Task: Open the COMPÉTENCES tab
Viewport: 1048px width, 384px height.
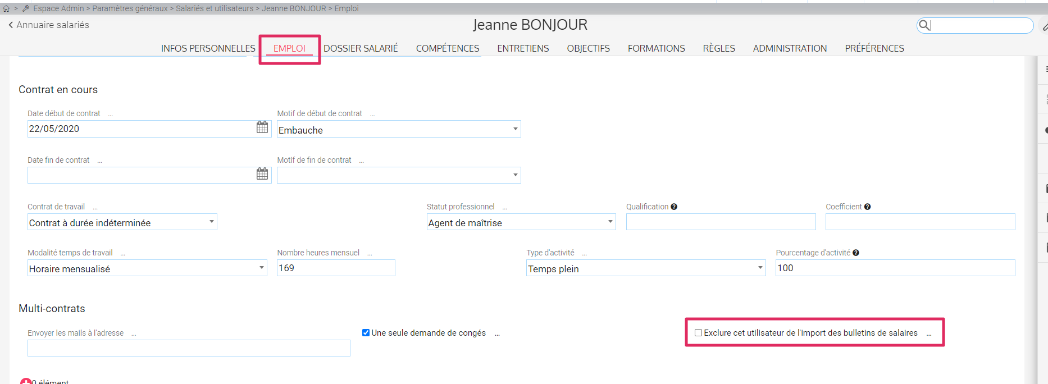Action: [448, 48]
